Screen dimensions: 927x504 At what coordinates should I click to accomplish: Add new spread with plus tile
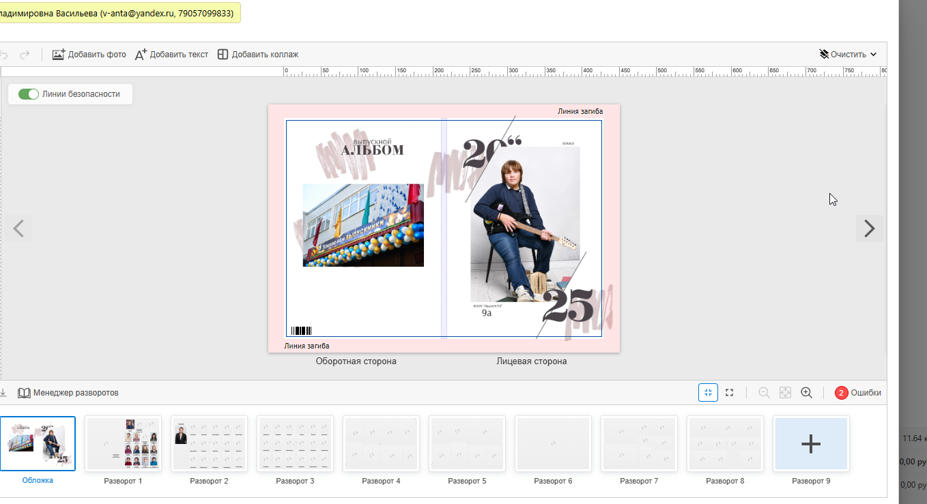coord(811,443)
